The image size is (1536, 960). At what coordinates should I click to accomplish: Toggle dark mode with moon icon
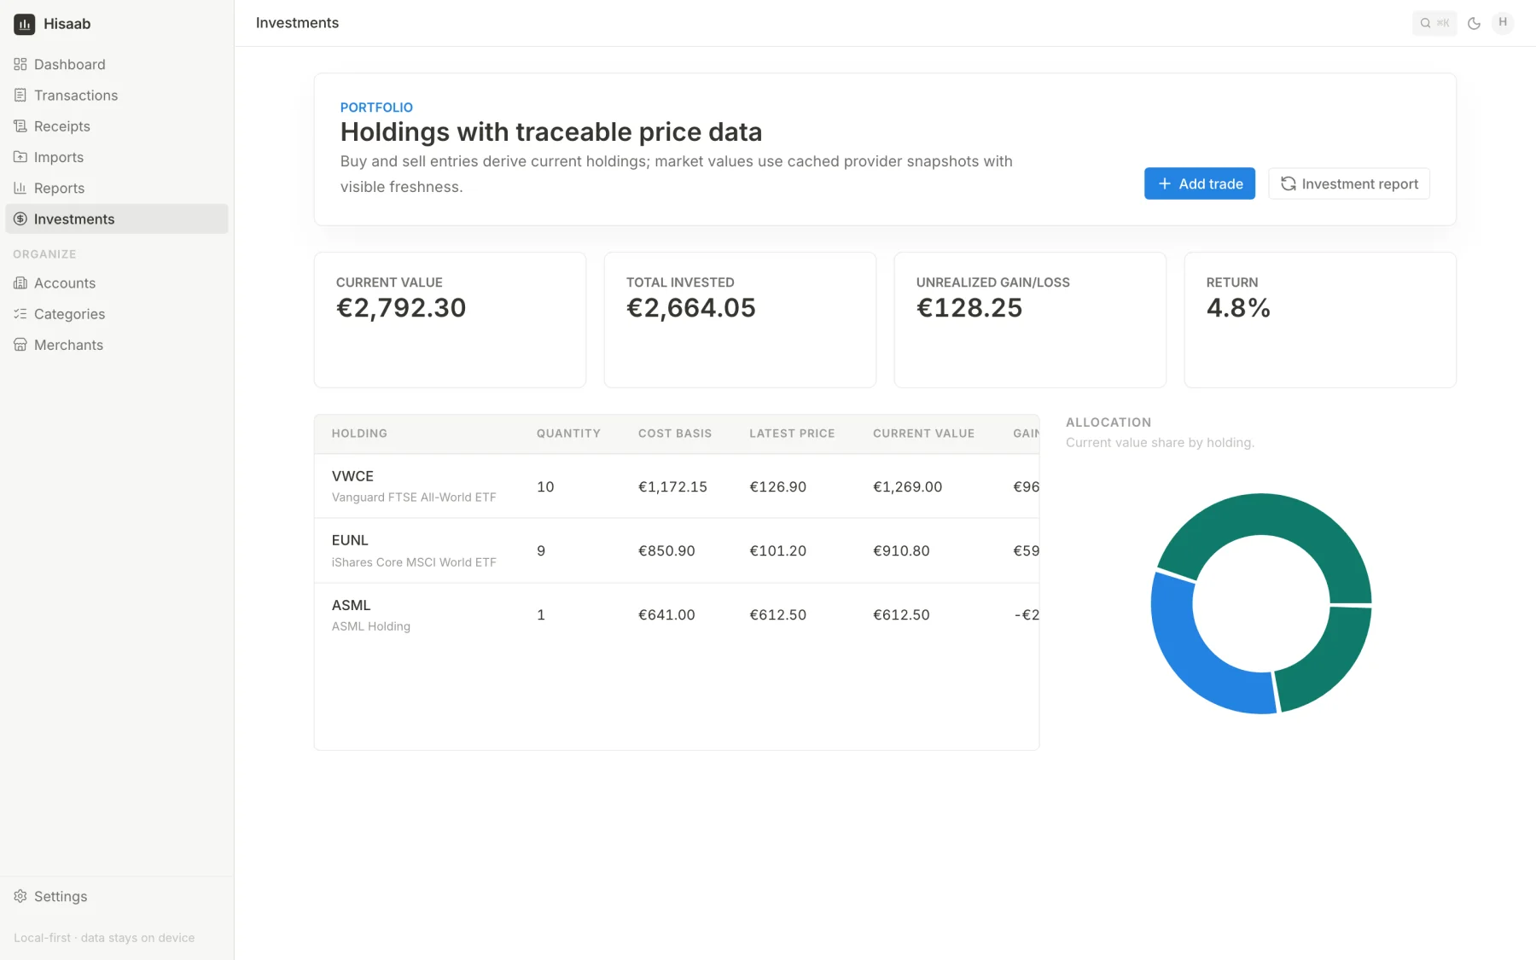click(1474, 23)
